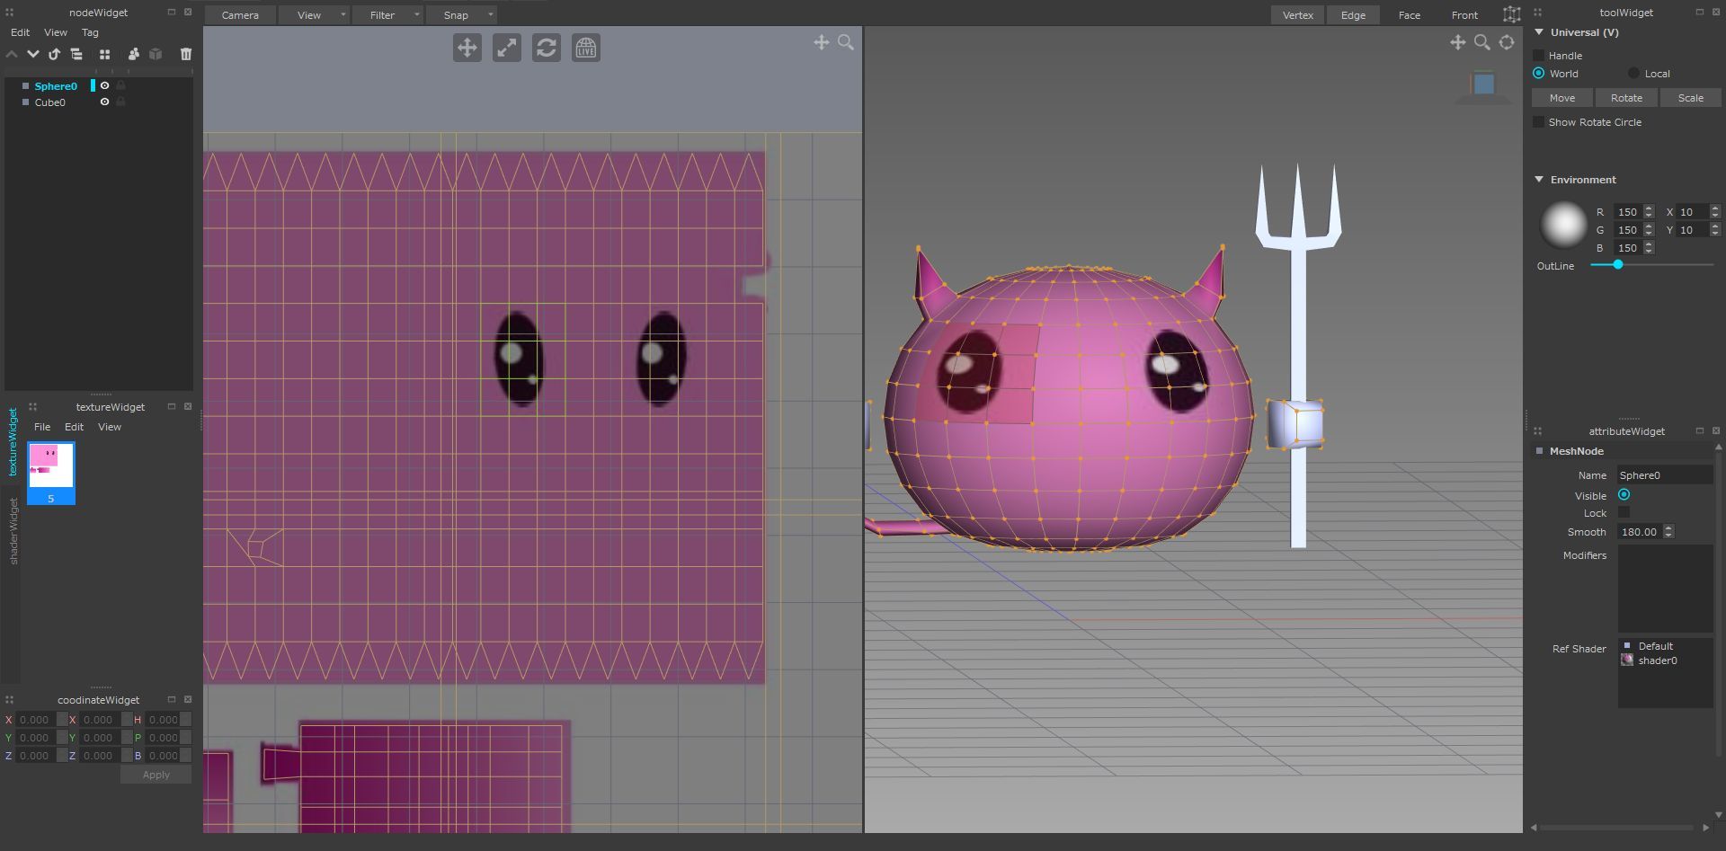The height and width of the screenshot is (851, 1726).
Task: Enable the Lock checkbox in MeshNode
Action: [x=1624, y=512]
